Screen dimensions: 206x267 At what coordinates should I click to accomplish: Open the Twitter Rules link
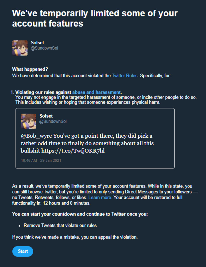(124, 76)
